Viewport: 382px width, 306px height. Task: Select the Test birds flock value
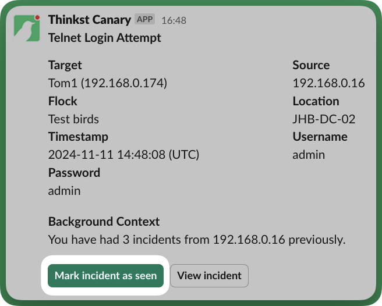pyautogui.click(x=73, y=119)
